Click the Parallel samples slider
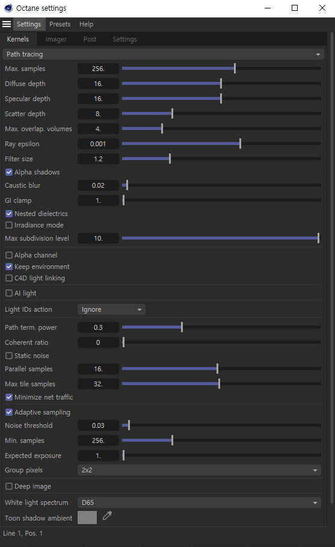 (x=221, y=368)
